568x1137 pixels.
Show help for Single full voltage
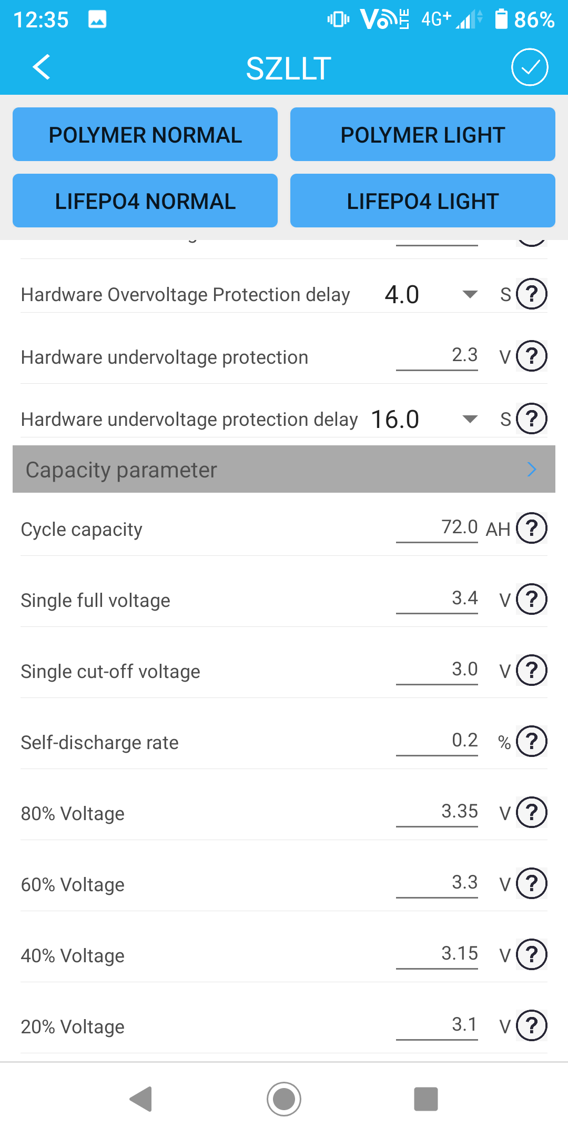tap(532, 599)
